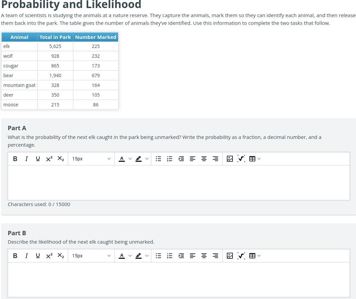Toggle Bold in Part A editor
This screenshot has width=356, height=299.
(x=15, y=159)
